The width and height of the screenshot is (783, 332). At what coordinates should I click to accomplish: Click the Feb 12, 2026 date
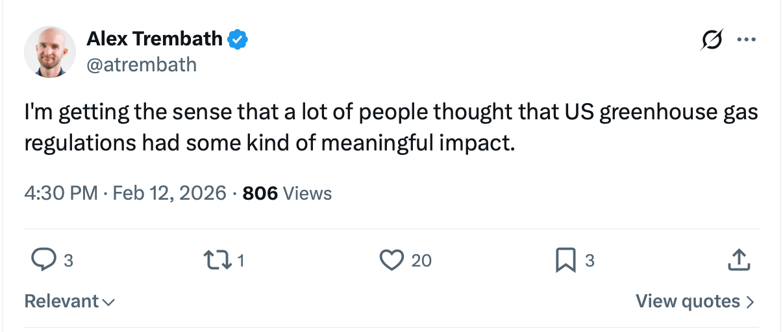tap(169, 193)
